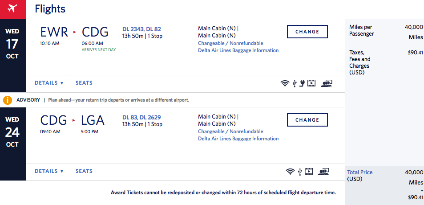
Task: Expand Details for the EWR to CDG flight
Action: (49, 83)
